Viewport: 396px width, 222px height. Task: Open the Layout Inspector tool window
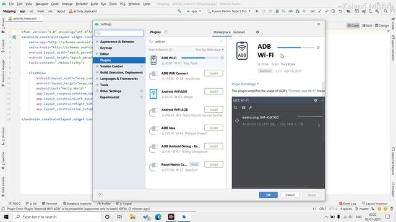point(374,203)
